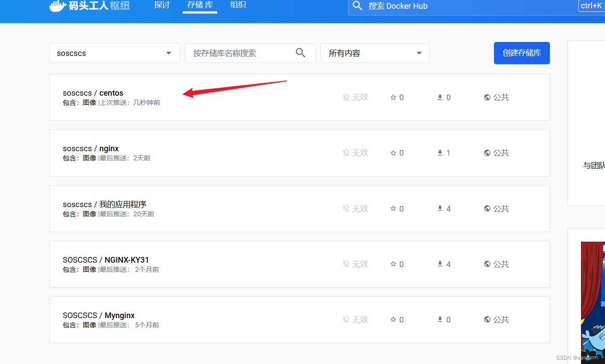Click 上次推送: 几秒钟前 text in centos row

(x=130, y=103)
